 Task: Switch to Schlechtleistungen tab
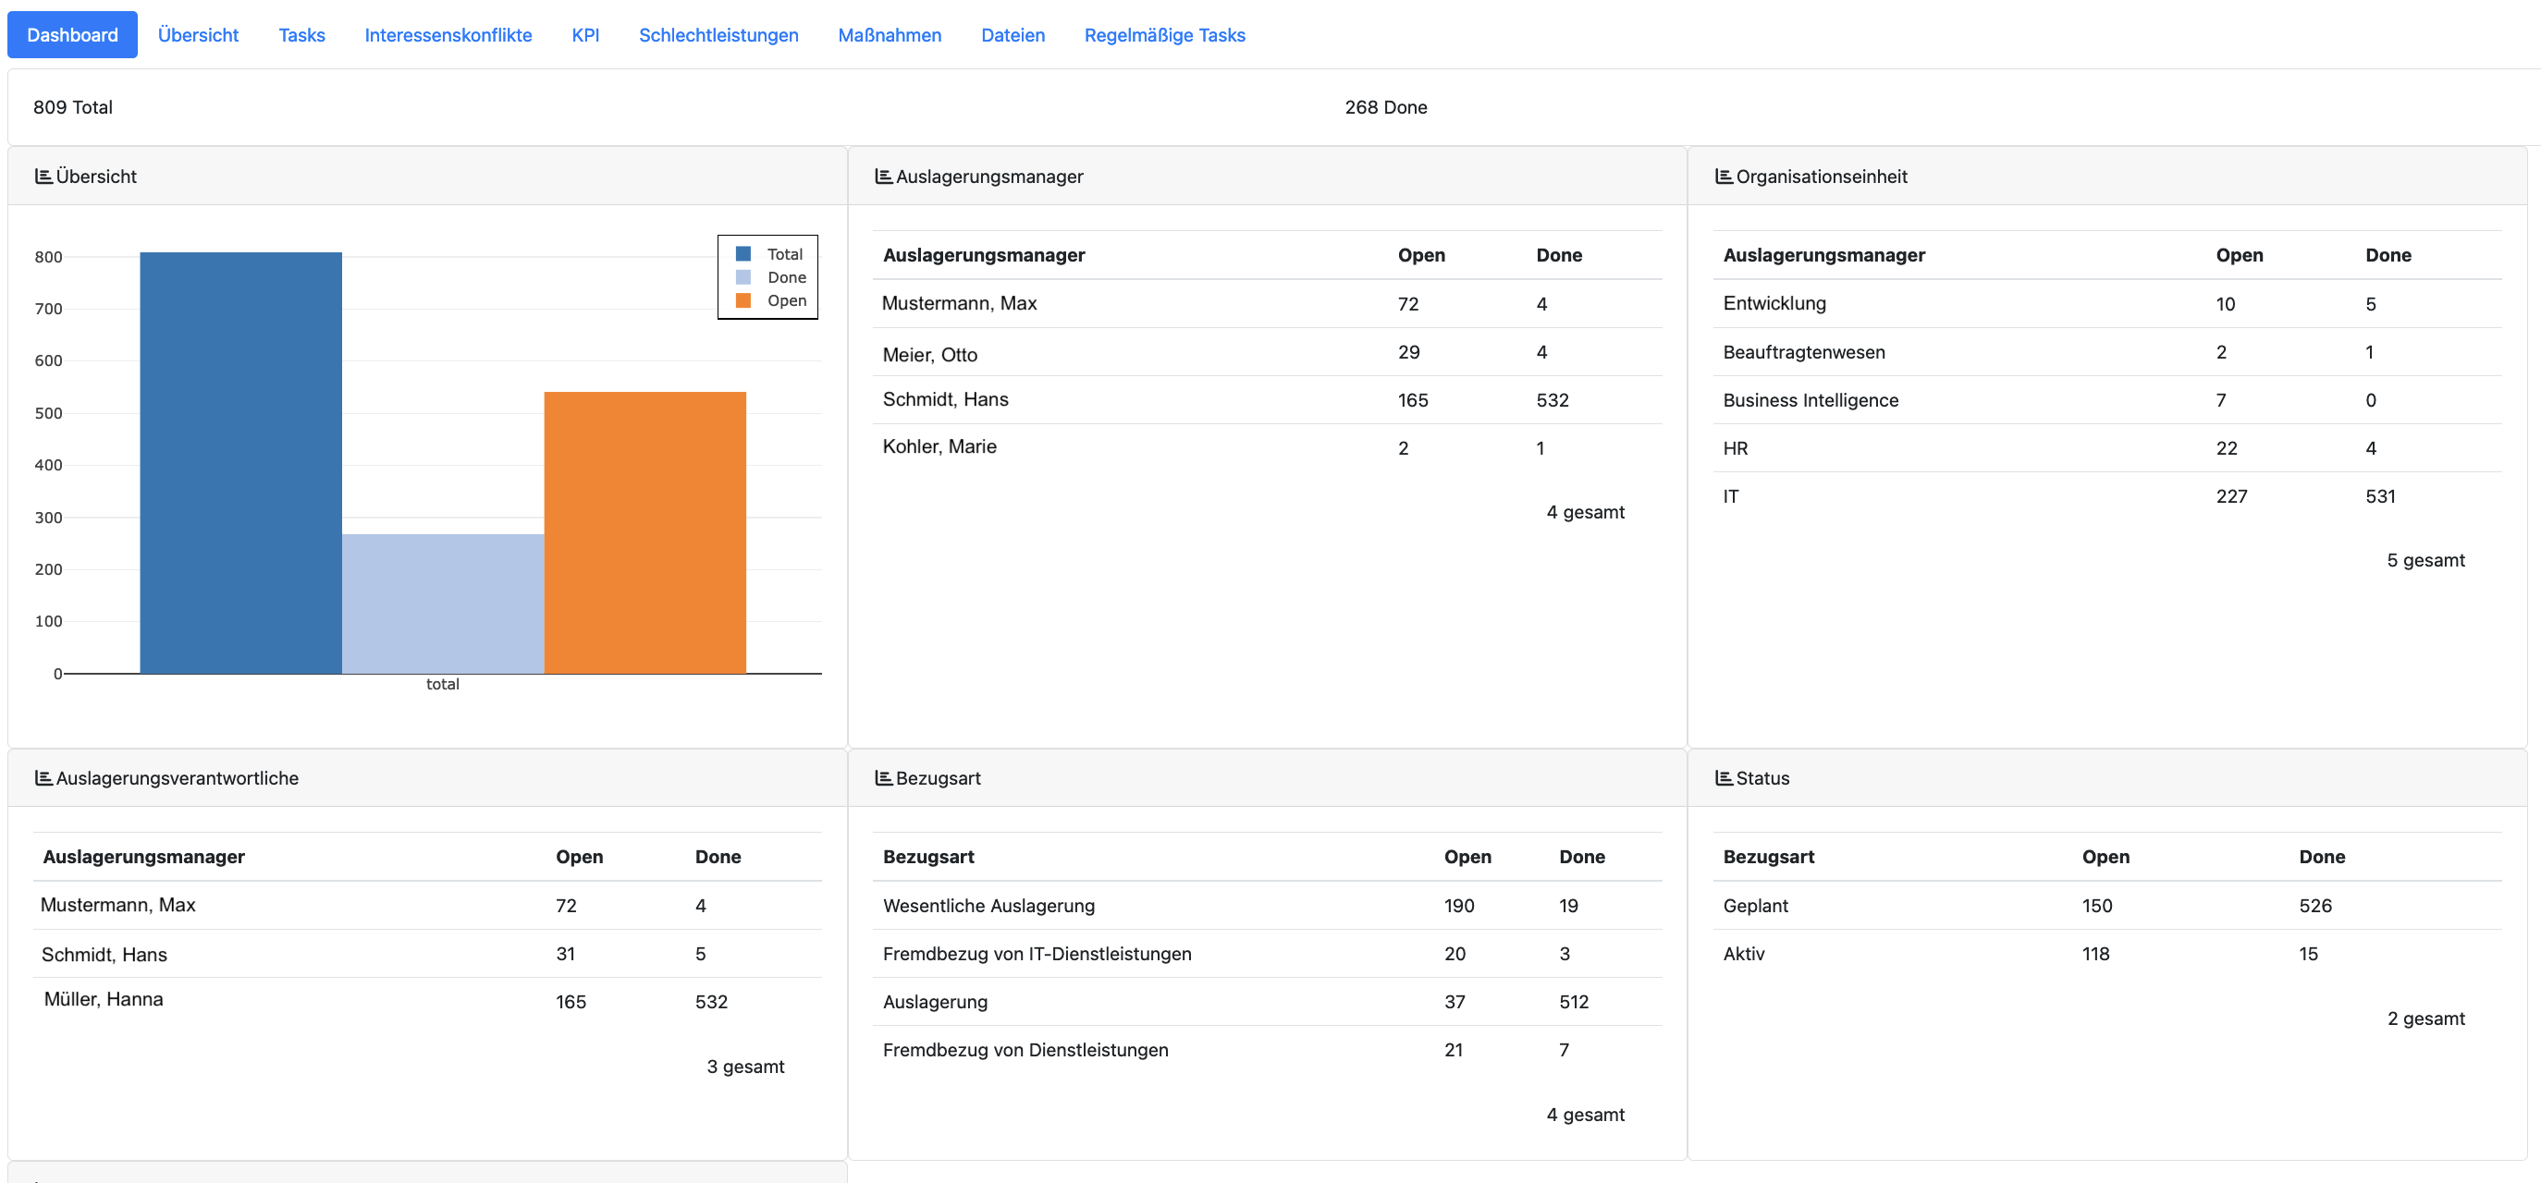pos(718,34)
